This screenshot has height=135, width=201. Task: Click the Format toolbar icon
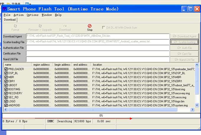tap(15, 26)
